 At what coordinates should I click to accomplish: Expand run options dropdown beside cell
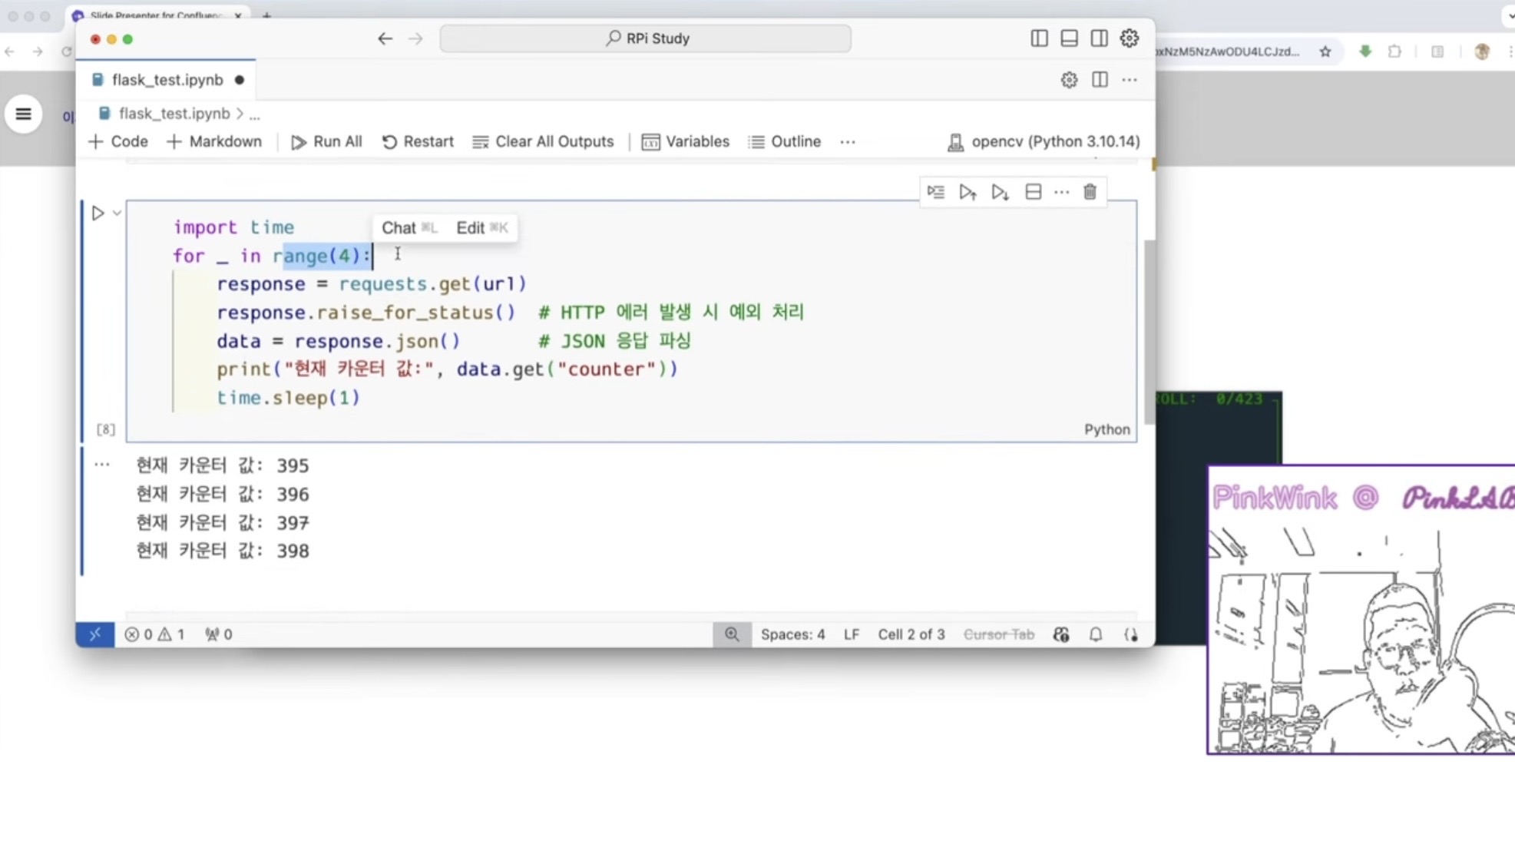[x=117, y=213]
